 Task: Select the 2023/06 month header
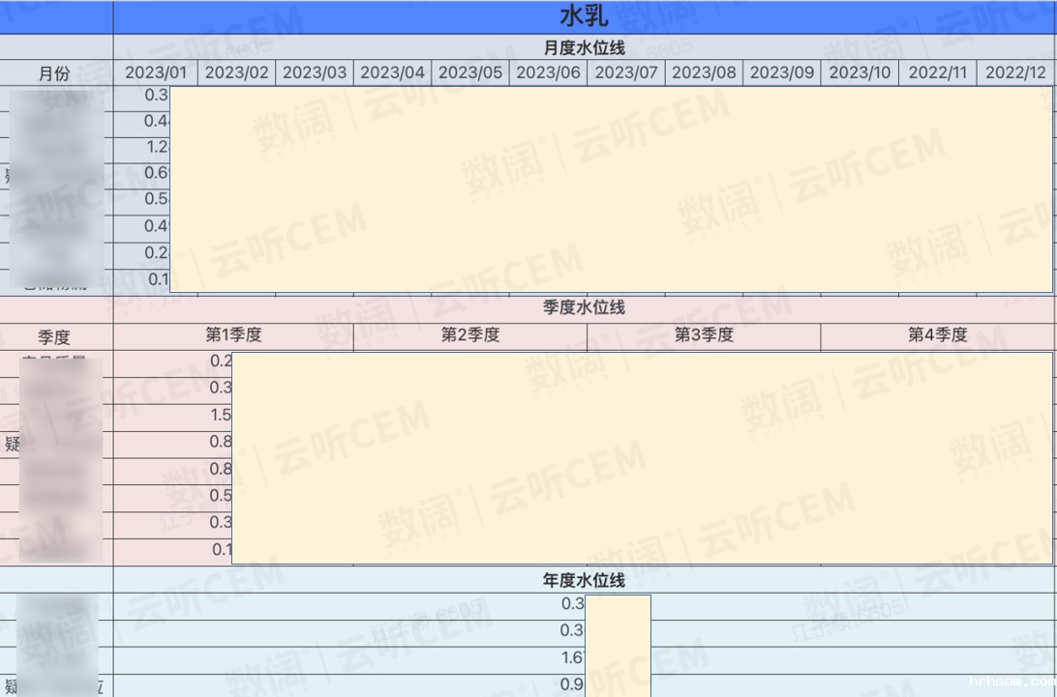(548, 73)
